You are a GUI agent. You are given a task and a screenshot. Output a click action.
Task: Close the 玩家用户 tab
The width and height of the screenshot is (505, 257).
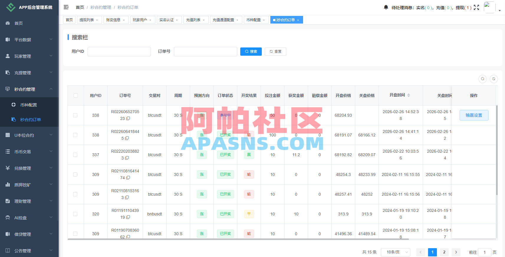tap(150, 20)
